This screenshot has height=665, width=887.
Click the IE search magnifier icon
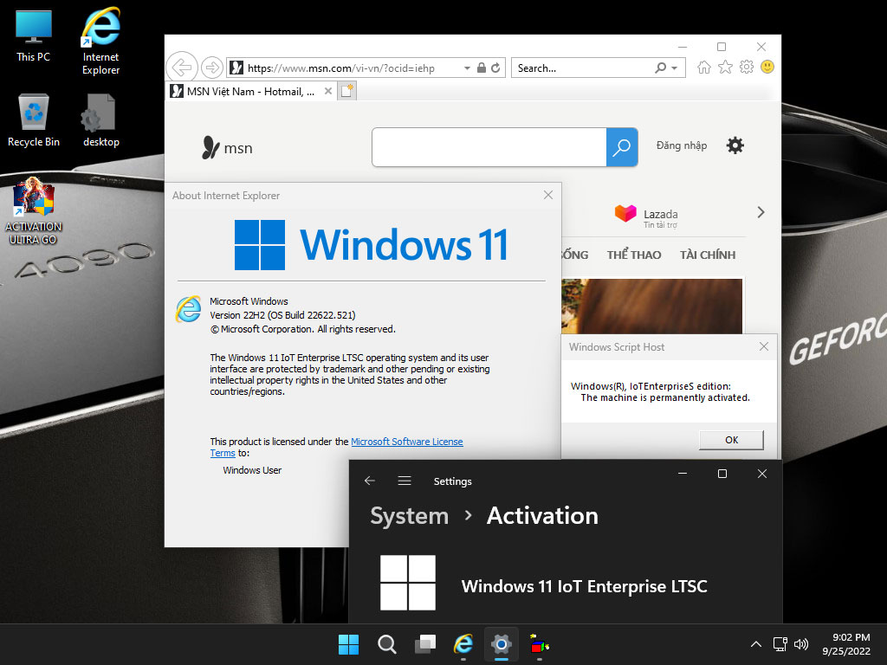coord(660,68)
